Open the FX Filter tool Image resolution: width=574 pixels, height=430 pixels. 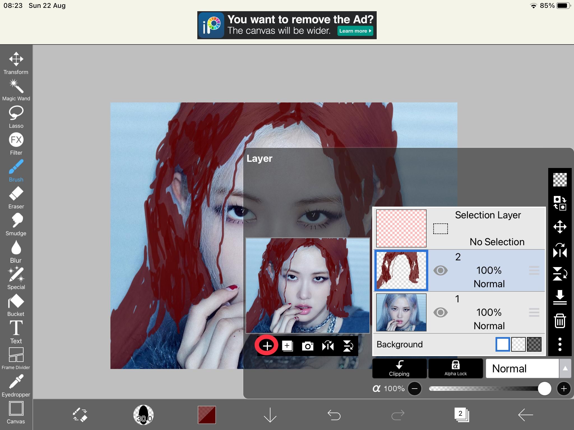point(16,140)
